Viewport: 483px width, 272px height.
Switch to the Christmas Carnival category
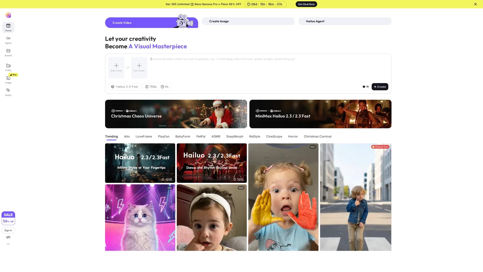click(x=317, y=137)
